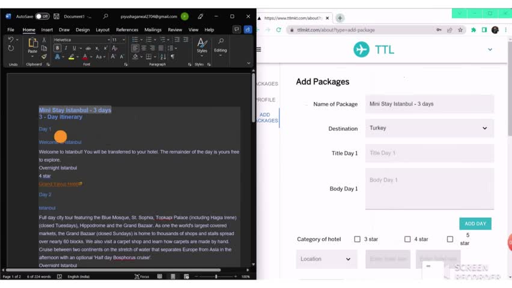Apply Strikethrough formatting
This screenshot has height=288, width=512.
coord(88,48)
